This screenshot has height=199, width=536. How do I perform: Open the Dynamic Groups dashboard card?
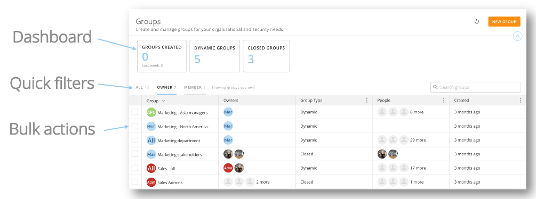pyautogui.click(x=215, y=56)
